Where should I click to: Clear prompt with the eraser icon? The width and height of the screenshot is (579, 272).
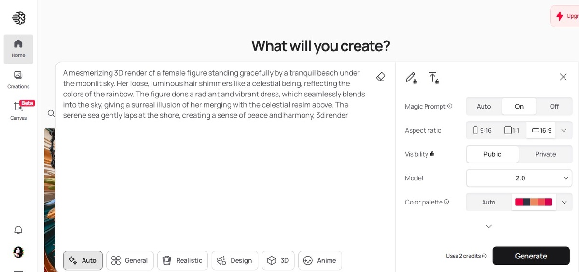click(x=380, y=77)
